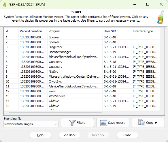Click the Help button
This screenshot has height=142, width=168.
40,135
